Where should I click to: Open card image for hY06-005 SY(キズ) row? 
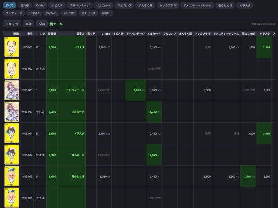(11, 198)
